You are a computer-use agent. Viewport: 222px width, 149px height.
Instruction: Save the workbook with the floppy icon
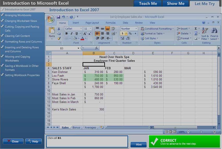58,17
